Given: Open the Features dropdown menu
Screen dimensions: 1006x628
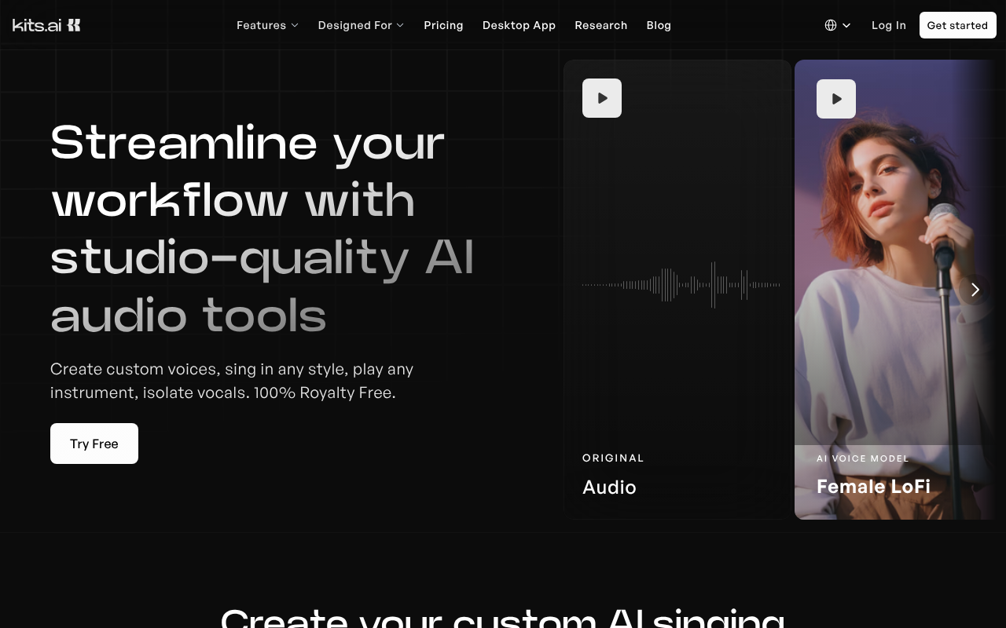Looking at the screenshot, I should pyautogui.click(x=267, y=25).
